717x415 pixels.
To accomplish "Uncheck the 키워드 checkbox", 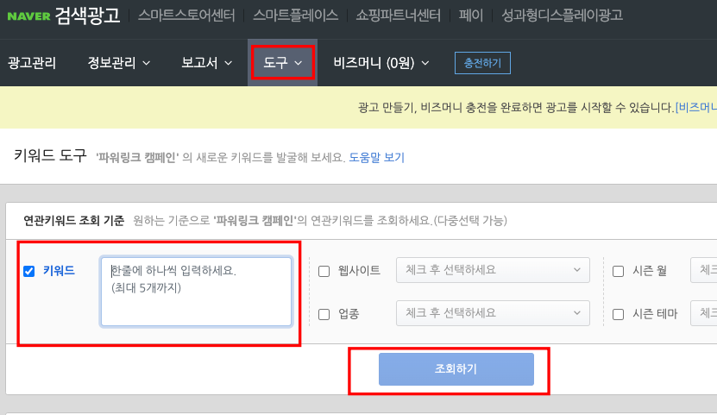I will click(x=28, y=271).
